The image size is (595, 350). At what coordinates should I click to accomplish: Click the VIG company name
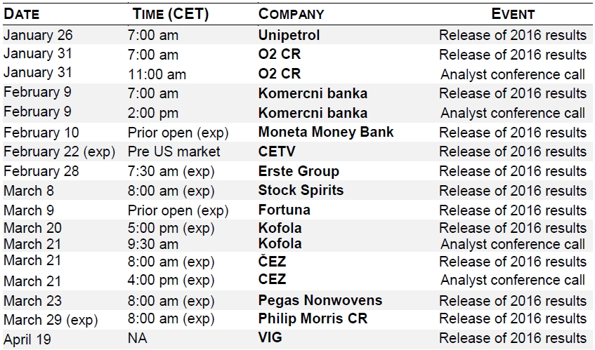point(270,337)
